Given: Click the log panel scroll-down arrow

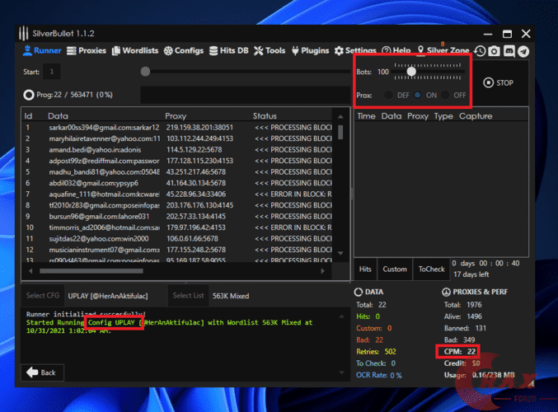Looking at the screenshot, I should point(341,372).
